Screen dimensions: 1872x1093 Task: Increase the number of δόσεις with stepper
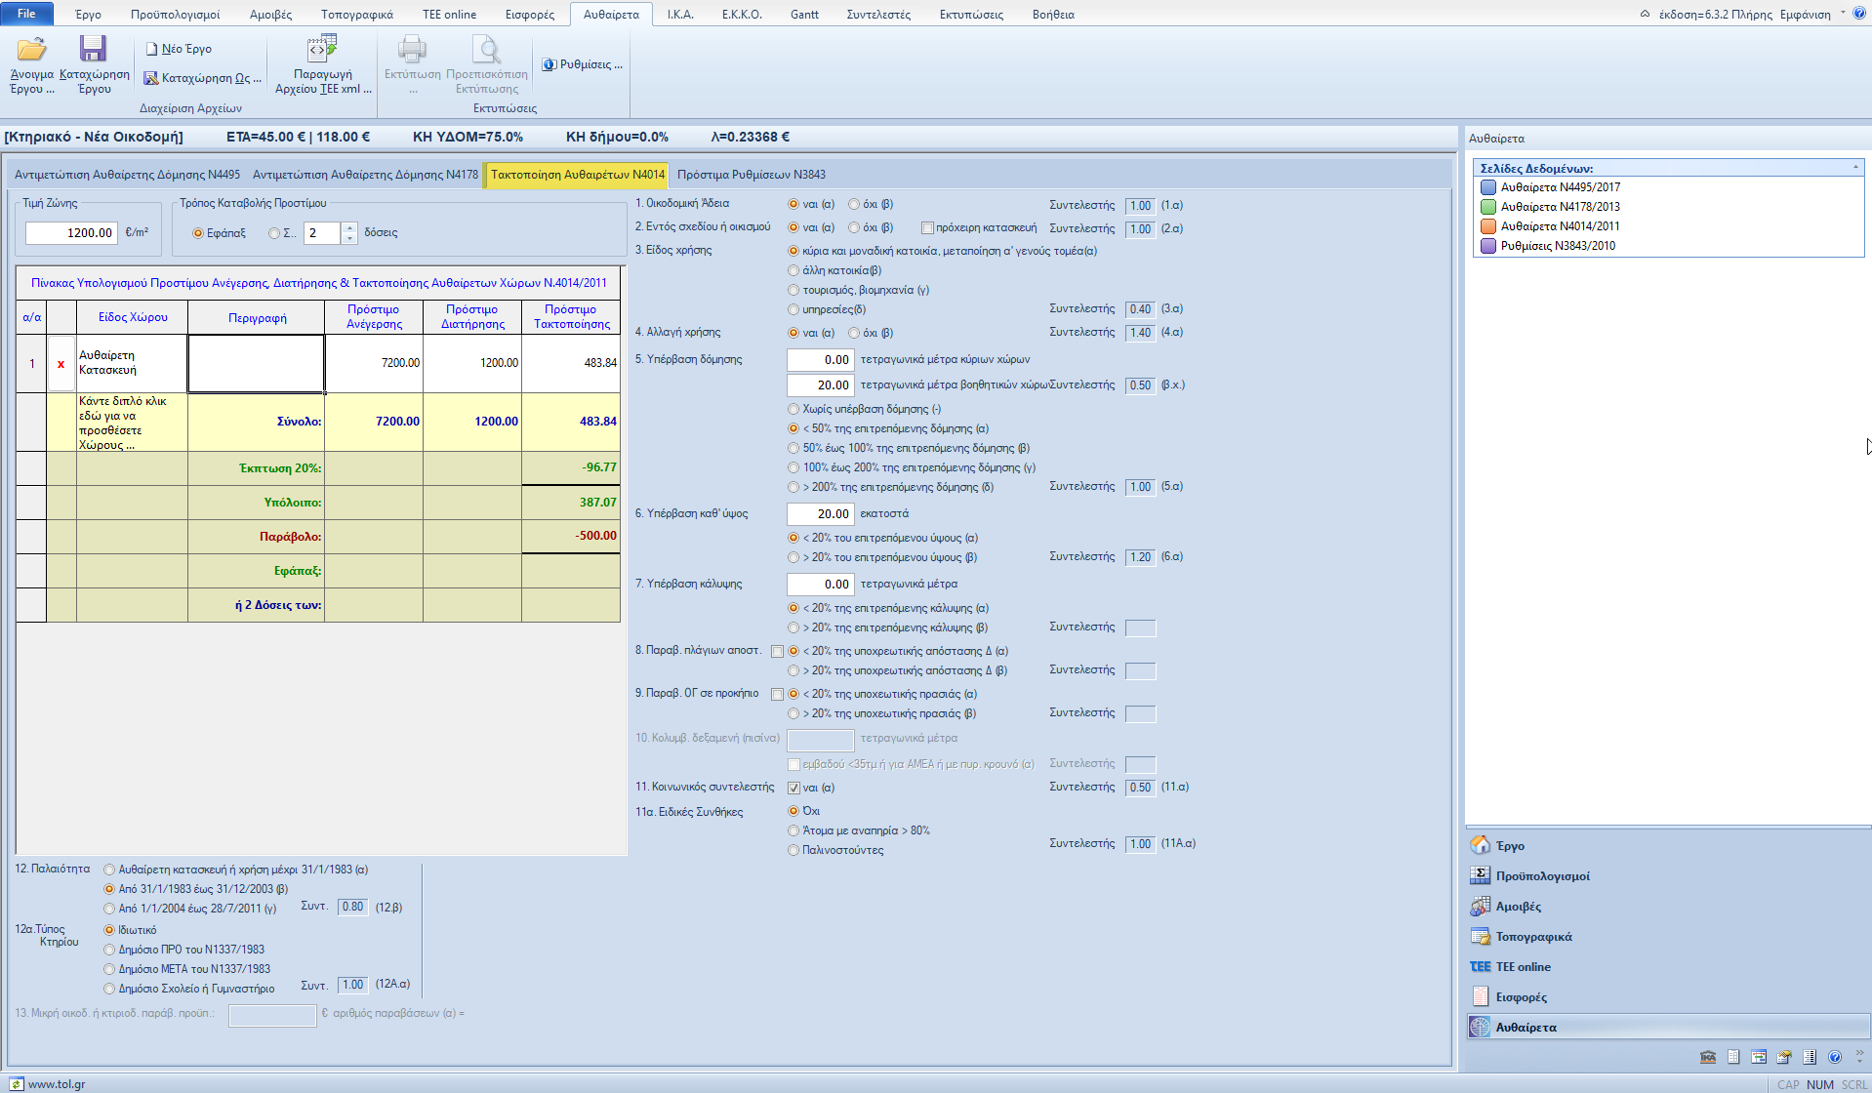[349, 228]
